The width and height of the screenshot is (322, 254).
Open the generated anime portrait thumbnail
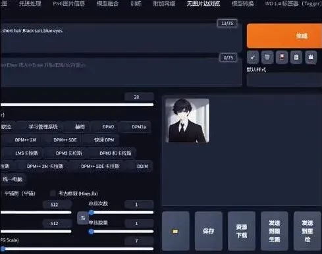pyautogui.click(x=187, y=120)
